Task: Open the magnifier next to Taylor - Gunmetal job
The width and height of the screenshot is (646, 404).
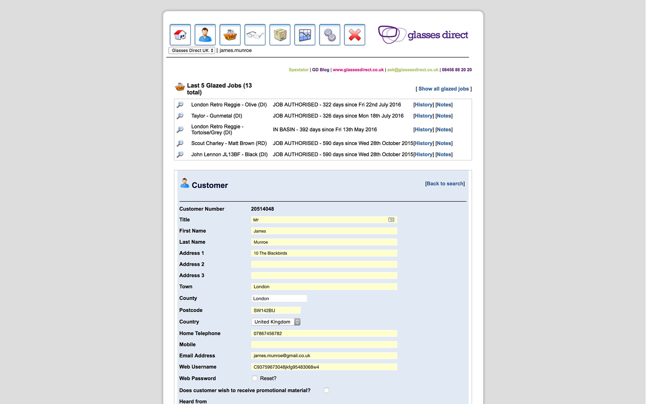Action: 180,116
